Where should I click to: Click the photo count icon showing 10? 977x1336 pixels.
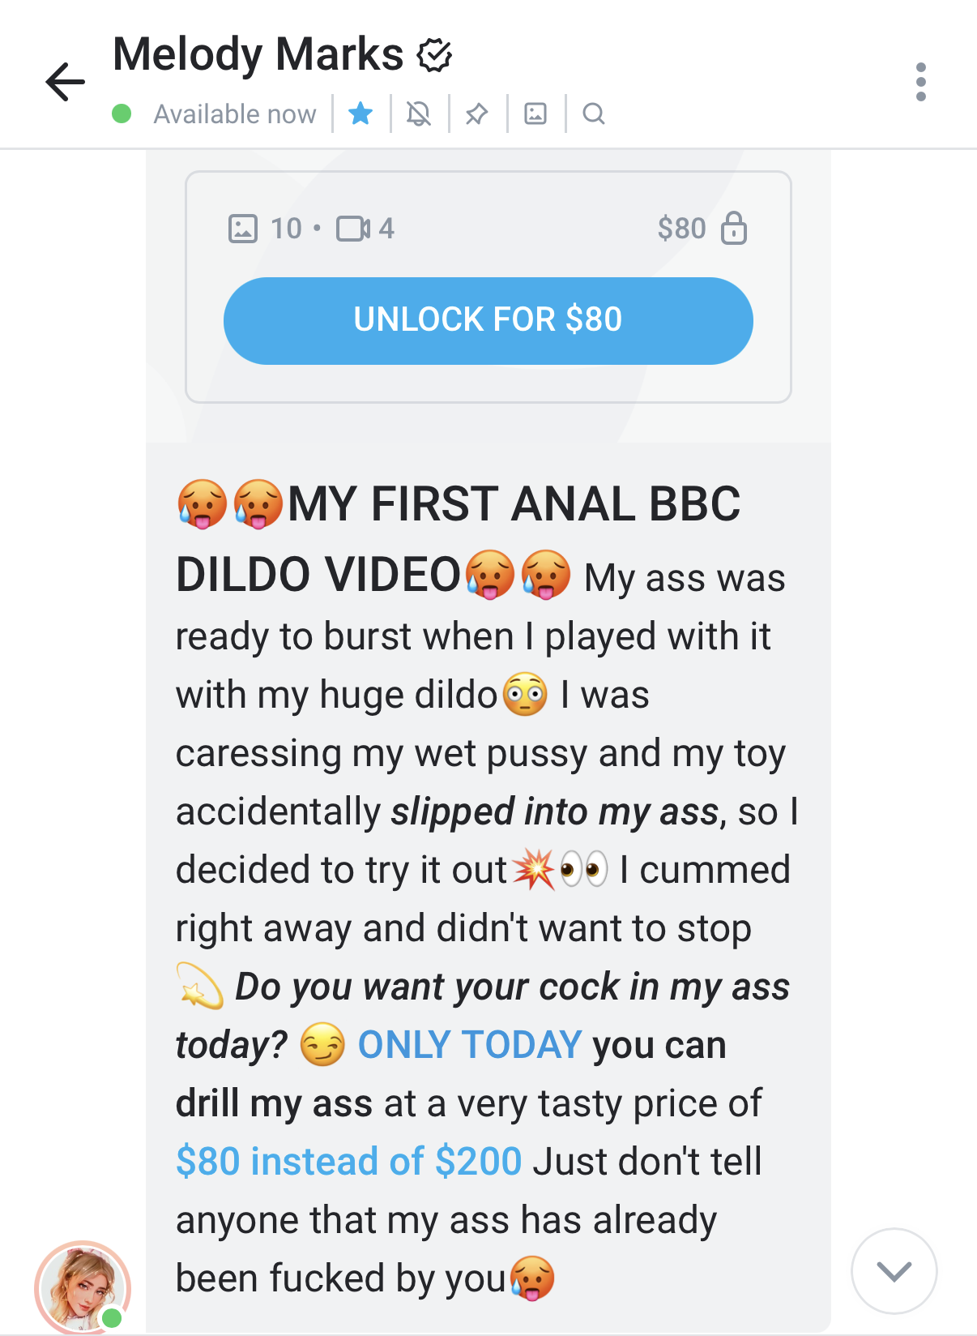point(243,229)
